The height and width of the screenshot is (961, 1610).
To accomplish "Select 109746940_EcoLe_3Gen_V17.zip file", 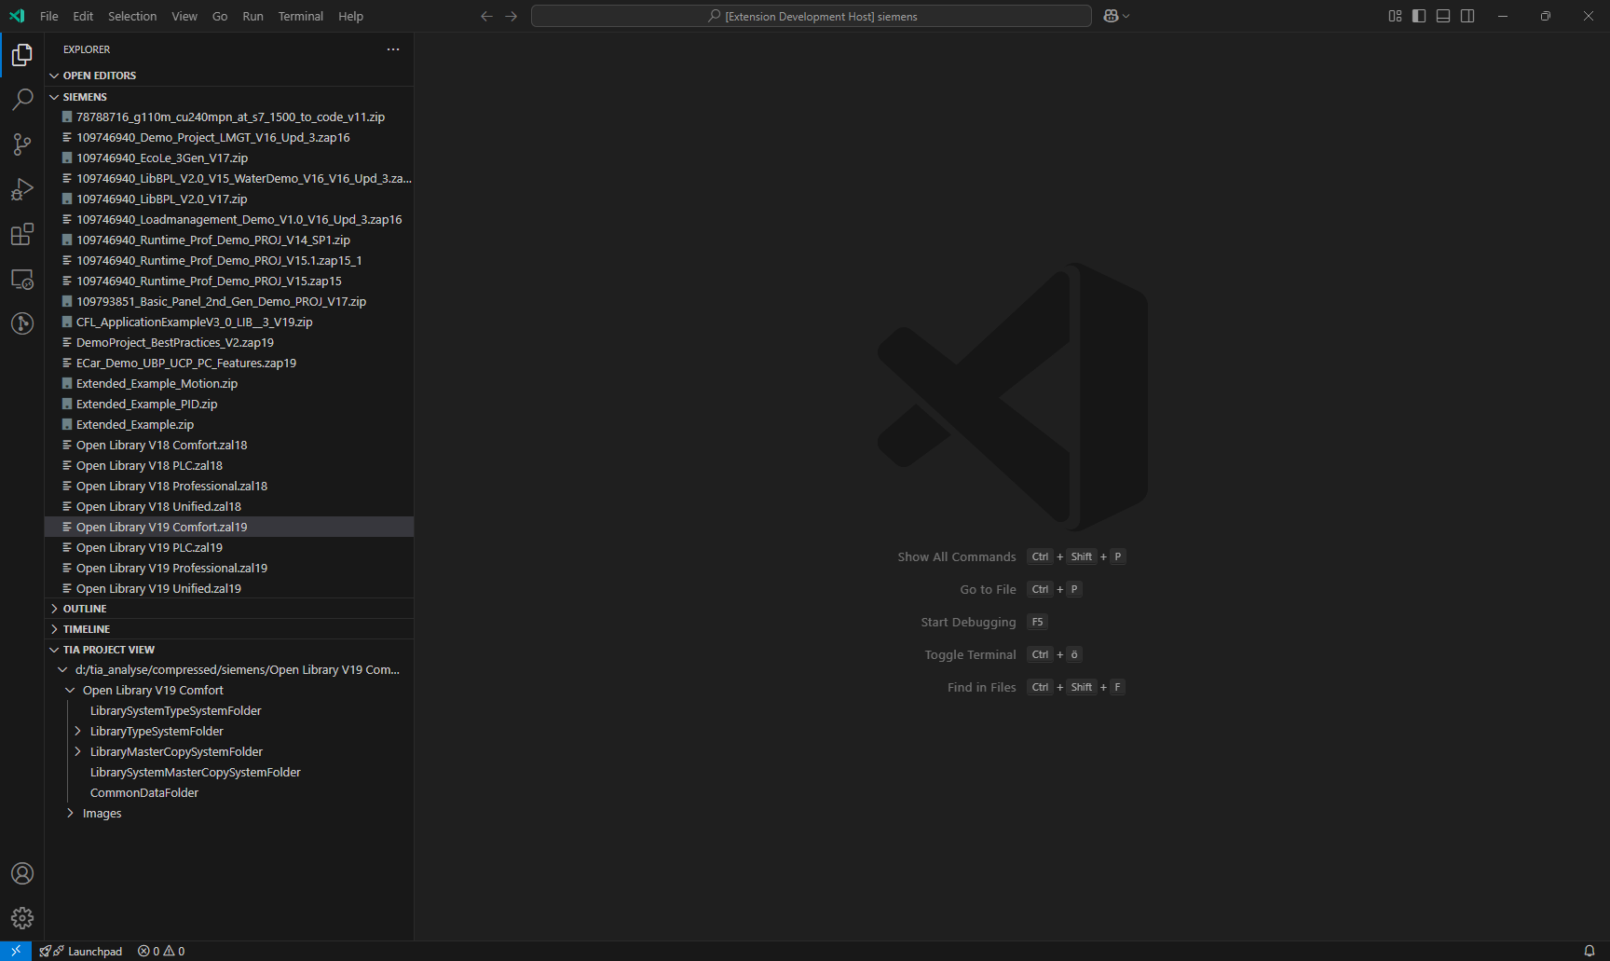I will point(229,158).
